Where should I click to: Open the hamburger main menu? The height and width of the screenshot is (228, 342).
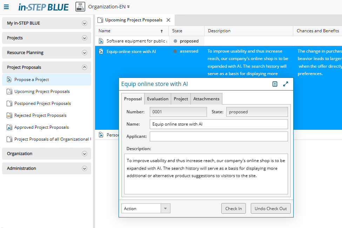pyautogui.click(x=6, y=7)
